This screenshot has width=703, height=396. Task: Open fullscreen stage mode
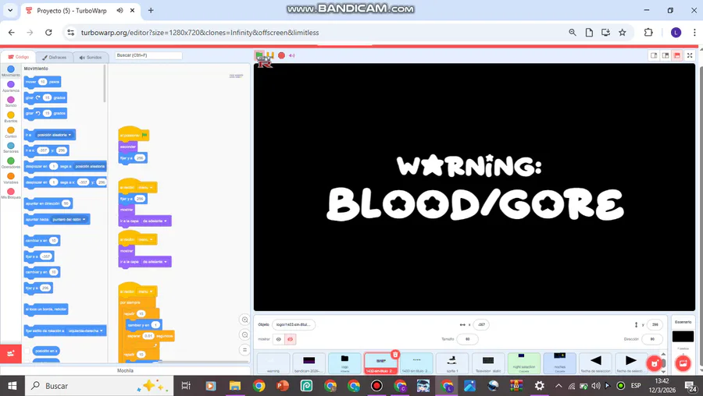tap(690, 55)
